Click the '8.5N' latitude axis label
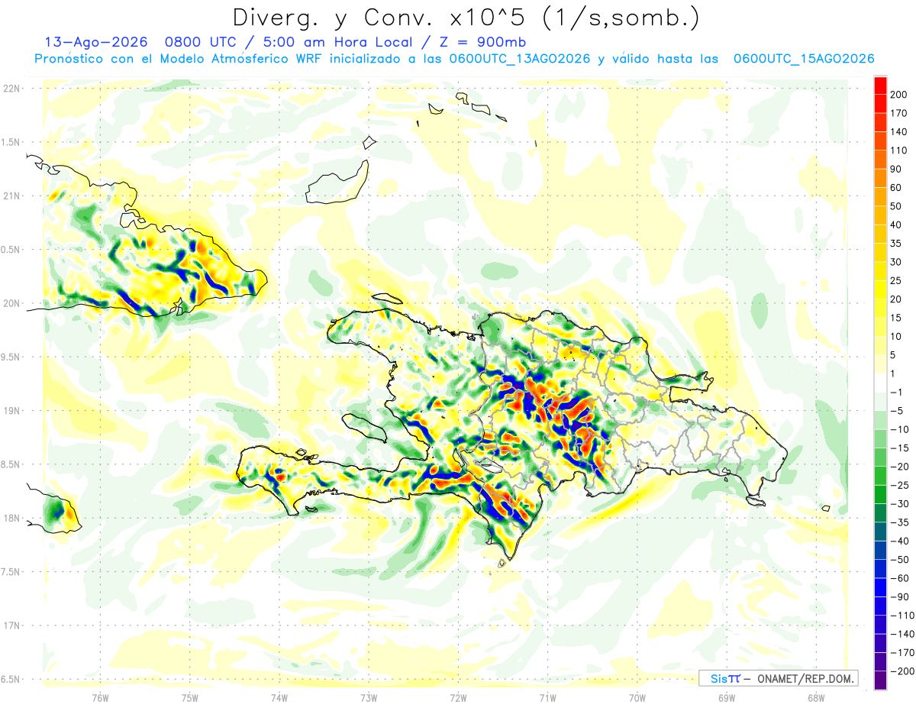This screenshot has width=916, height=708. point(11,464)
